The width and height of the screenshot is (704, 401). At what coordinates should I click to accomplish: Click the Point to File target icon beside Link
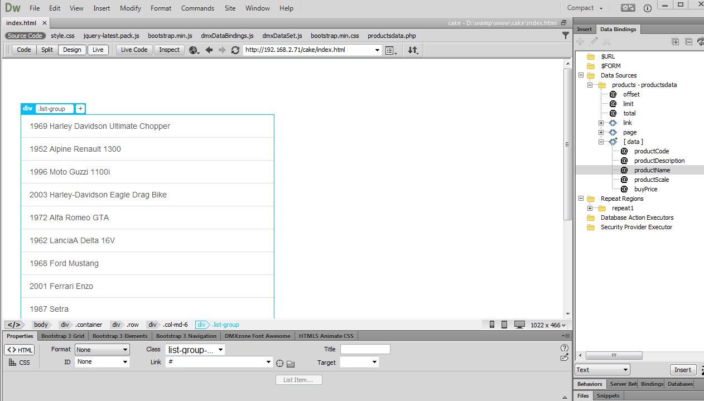(x=279, y=363)
